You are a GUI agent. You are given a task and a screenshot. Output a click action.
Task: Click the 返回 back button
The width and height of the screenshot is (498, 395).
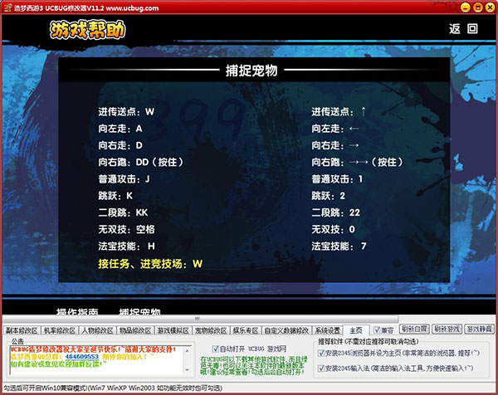[x=463, y=28]
